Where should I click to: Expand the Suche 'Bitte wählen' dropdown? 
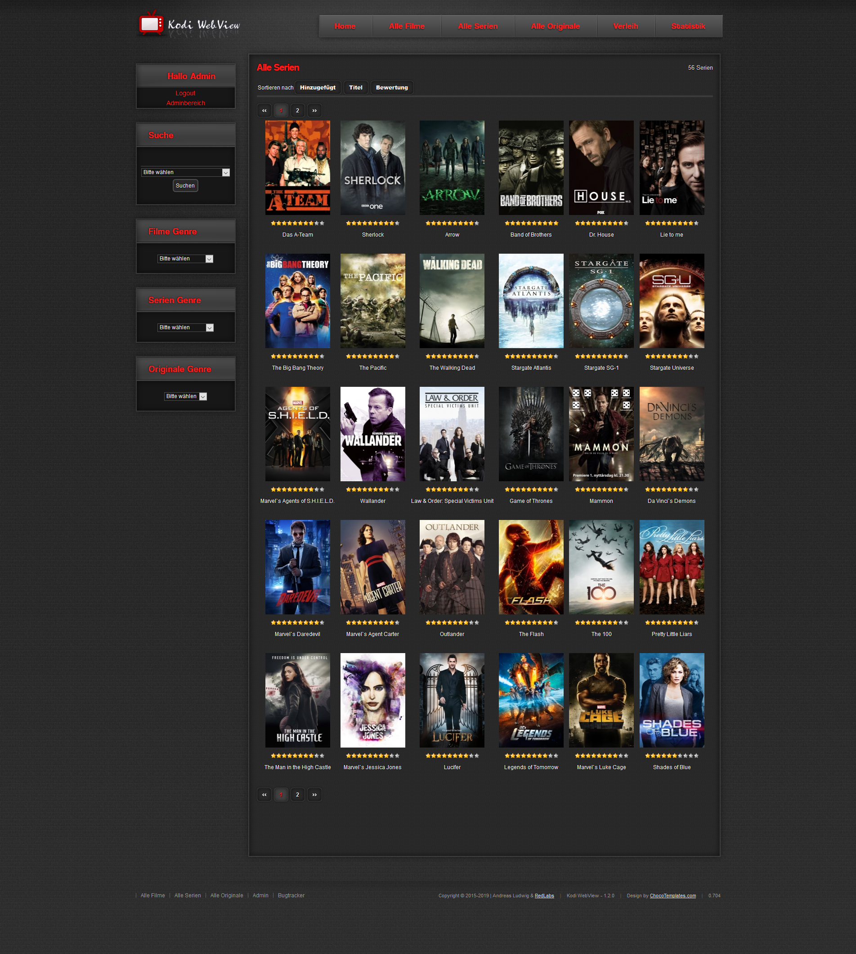point(185,173)
